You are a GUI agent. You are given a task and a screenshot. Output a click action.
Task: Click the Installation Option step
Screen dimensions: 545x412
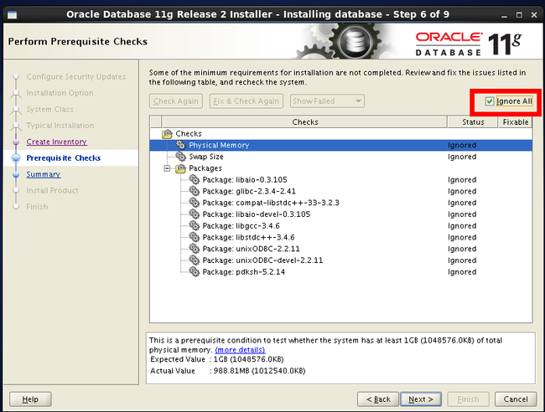pos(60,93)
